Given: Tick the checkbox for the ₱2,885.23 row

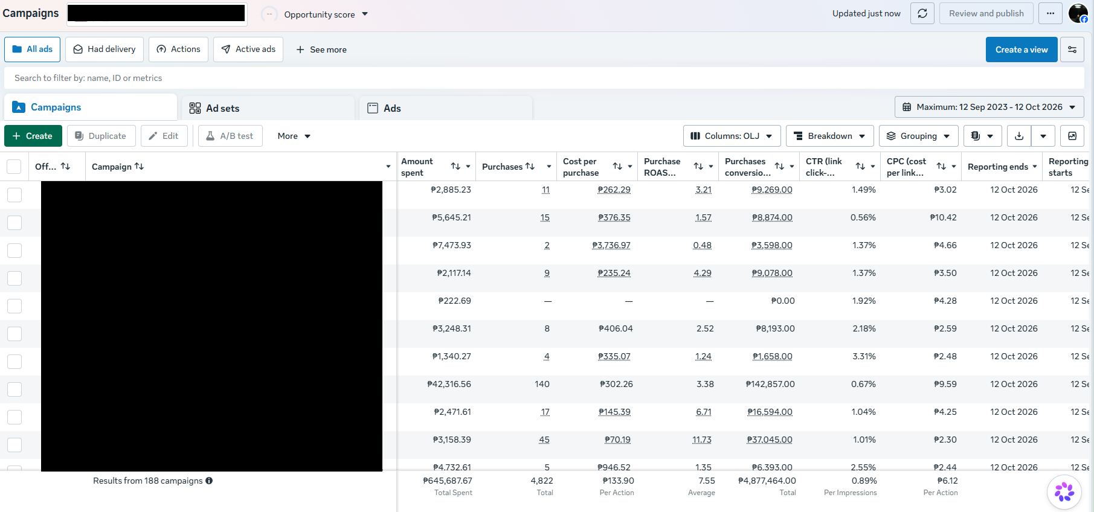Looking at the screenshot, I should coord(14,195).
